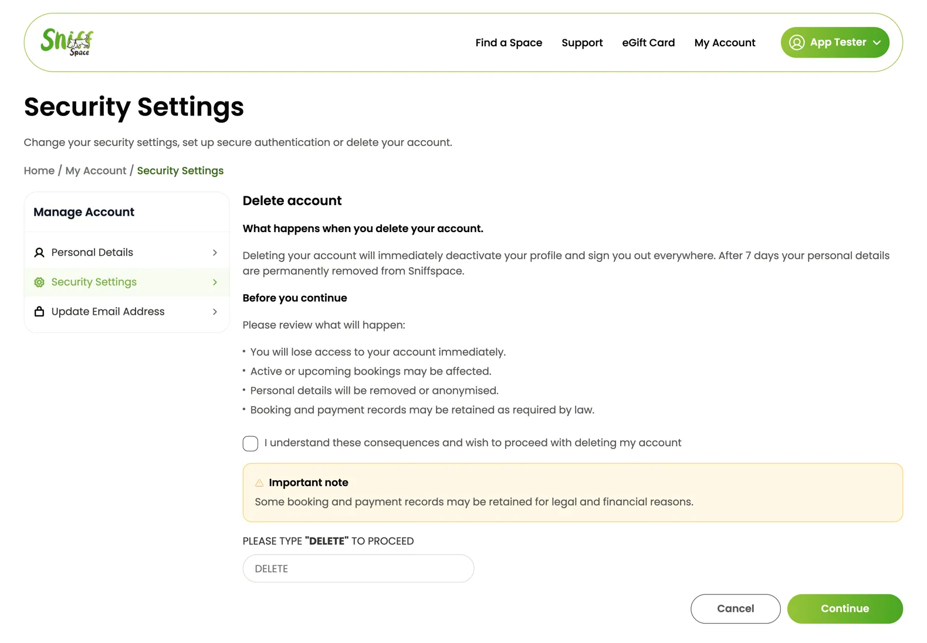The width and height of the screenshot is (927, 643).
Task: Click the warning triangle icon in Important note
Action: [x=259, y=483]
